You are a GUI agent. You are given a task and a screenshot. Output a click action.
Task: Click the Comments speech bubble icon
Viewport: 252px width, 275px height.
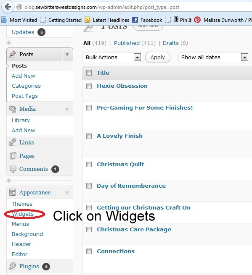point(13,169)
